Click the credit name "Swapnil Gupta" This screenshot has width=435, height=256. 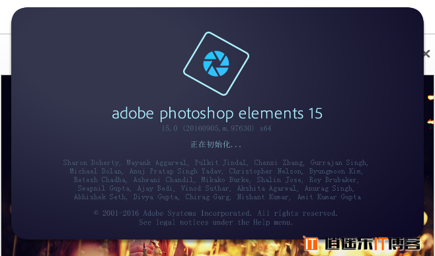pos(103,189)
